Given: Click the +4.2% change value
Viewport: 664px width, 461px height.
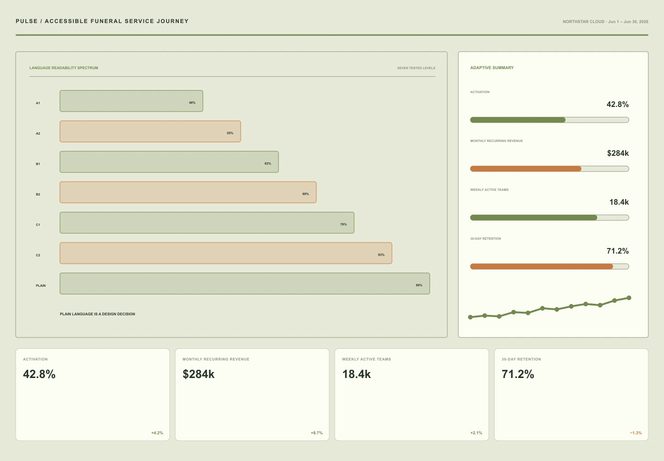Looking at the screenshot, I should 157,433.
